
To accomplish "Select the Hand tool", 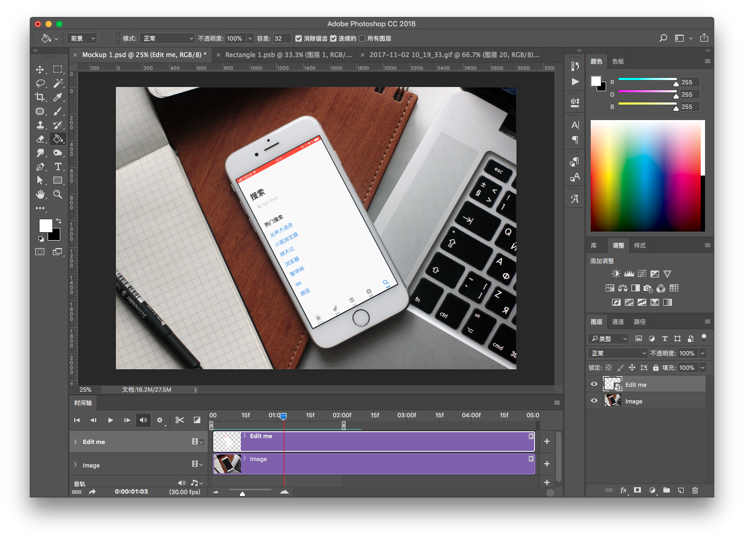I will [40, 194].
